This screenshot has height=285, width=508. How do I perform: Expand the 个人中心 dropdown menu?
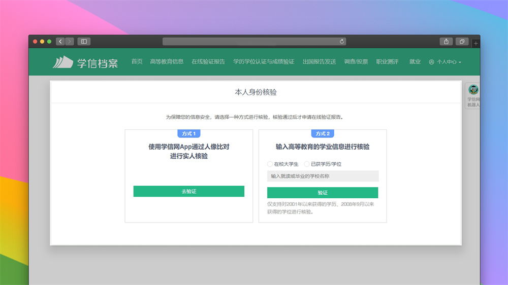[445, 62]
